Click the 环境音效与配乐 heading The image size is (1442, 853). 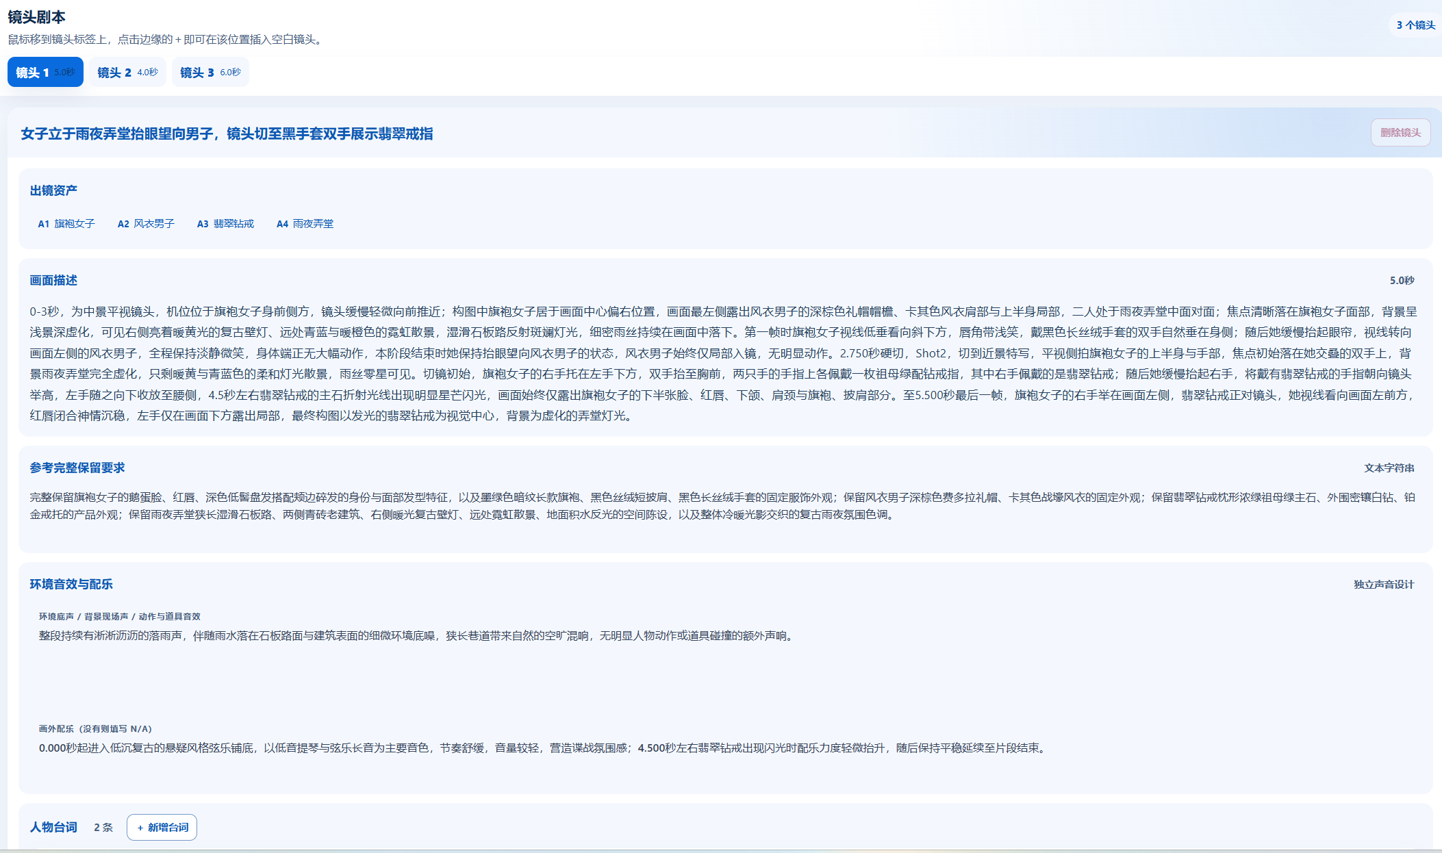(x=71, y=585)
